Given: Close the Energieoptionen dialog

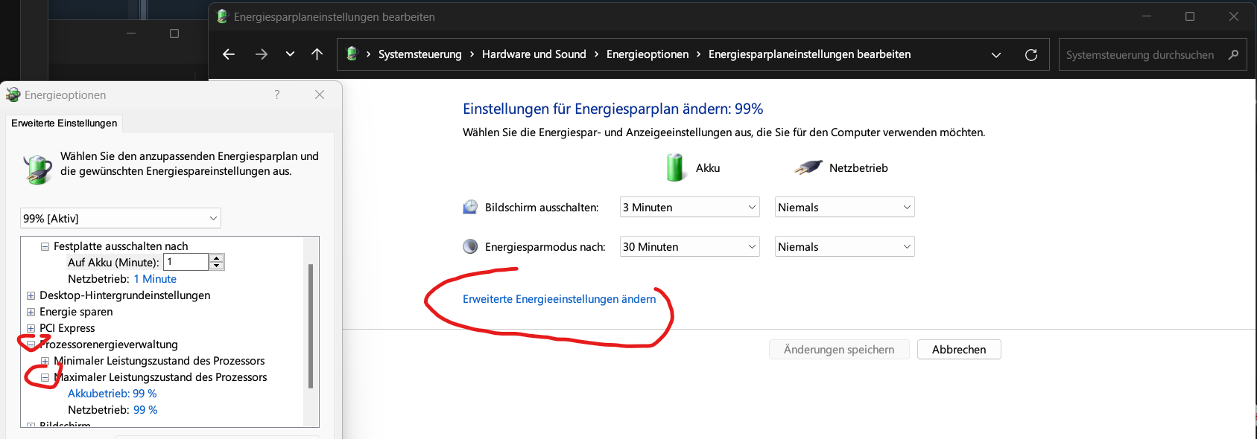Looking at the screenshot, I should tap(320, 94).
